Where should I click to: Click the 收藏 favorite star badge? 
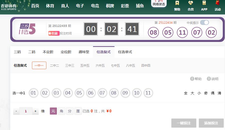click(54, 33)
